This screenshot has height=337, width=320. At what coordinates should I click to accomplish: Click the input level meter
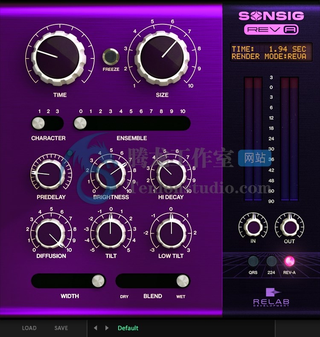click(253, 139)
